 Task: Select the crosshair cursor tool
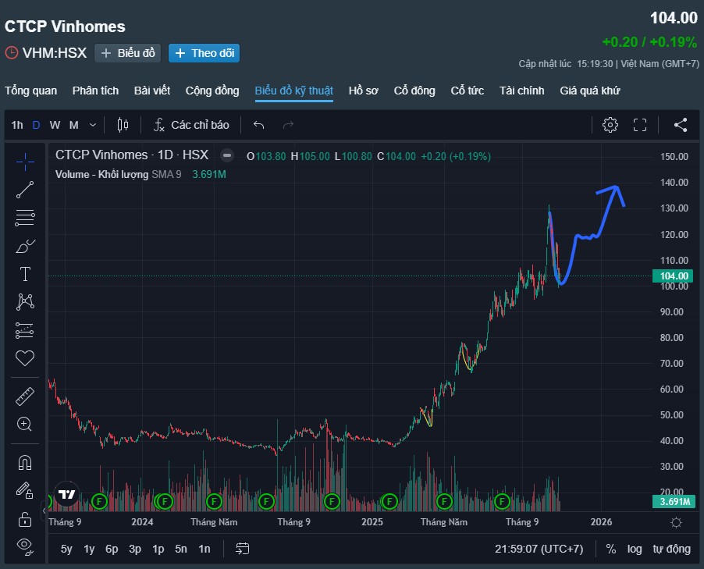[x=25, y=162]
